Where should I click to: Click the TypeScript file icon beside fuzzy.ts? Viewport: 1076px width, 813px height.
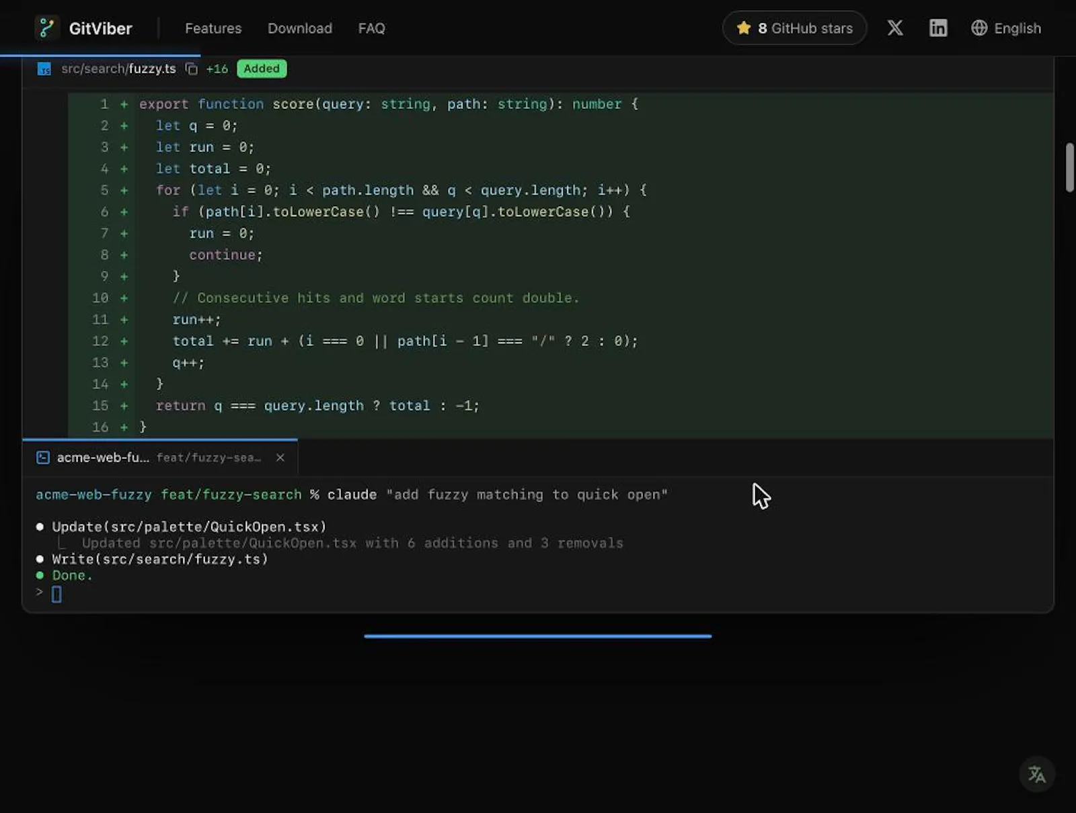[44, 69]
